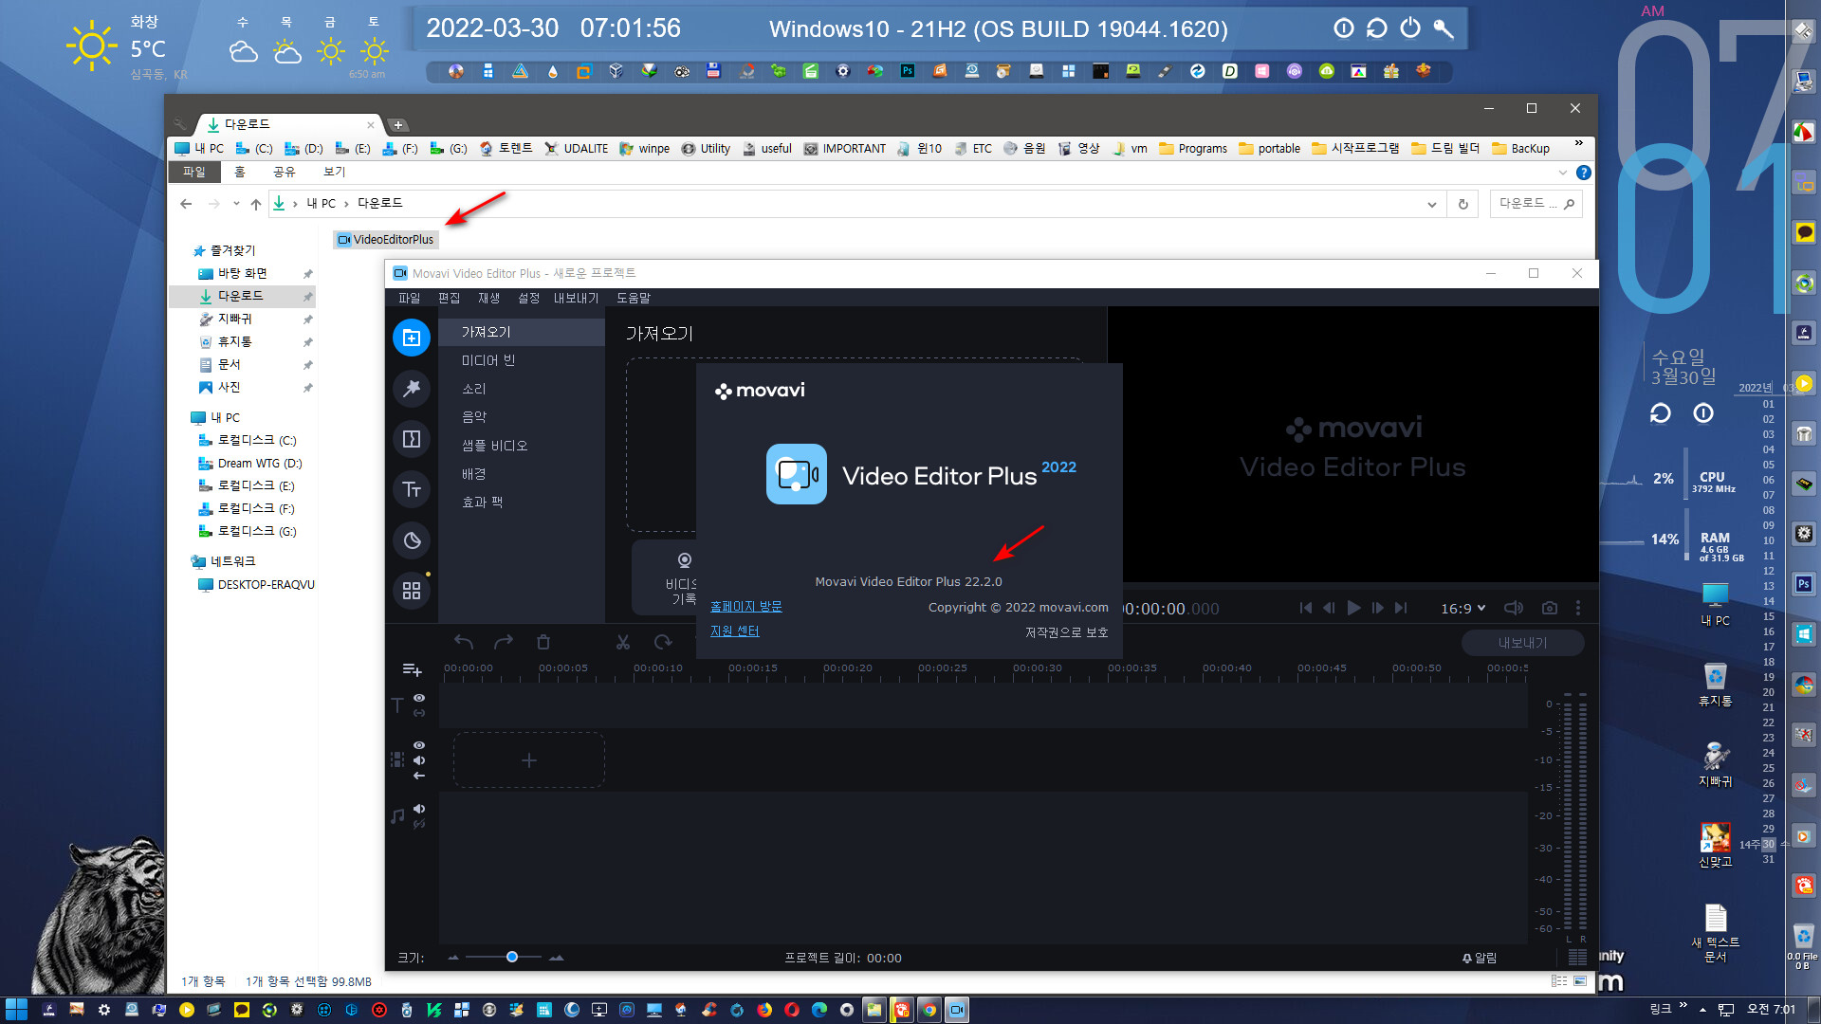Click the snapshot camera icon under preview
Image resolution: width=1821 pixels, height=1024 pixels.
click(1549, 608)
